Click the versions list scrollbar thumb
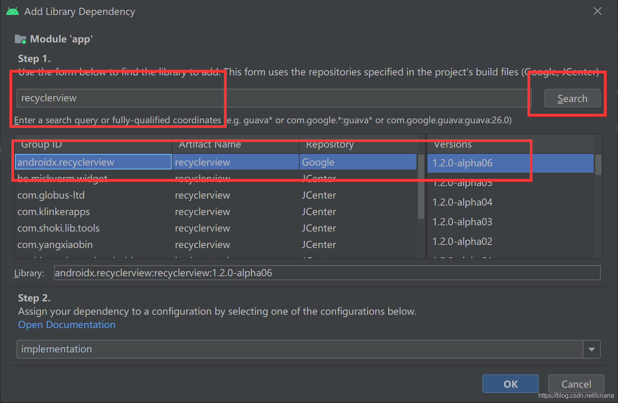This screenshot has width=618, height=403. [x=598, y=164]
